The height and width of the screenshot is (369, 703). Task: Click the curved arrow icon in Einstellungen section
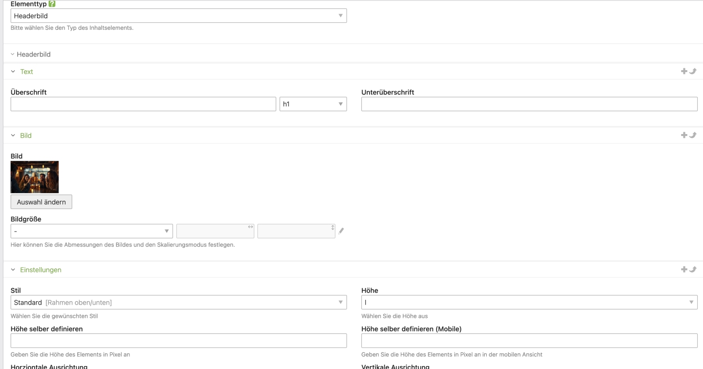coord(693,270)
